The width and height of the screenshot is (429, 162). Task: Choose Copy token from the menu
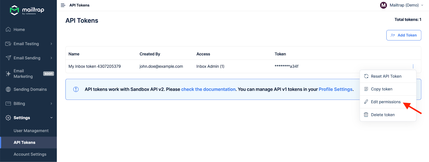(x=388, y=89)
